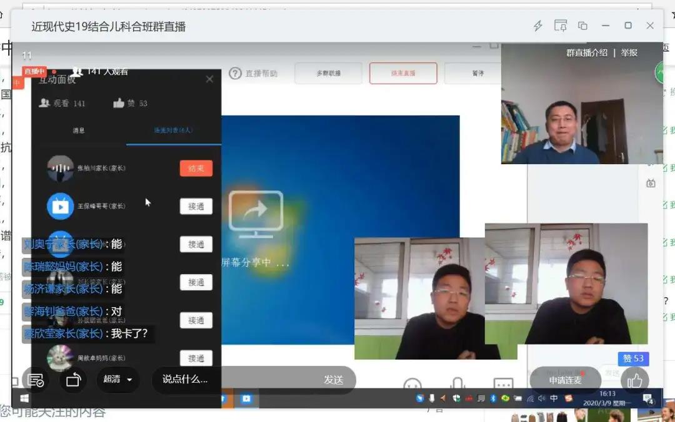Click the pin window icon in title bar
Image resolution: width=675 pixels, height=422 pixels.
pos(560,26)
